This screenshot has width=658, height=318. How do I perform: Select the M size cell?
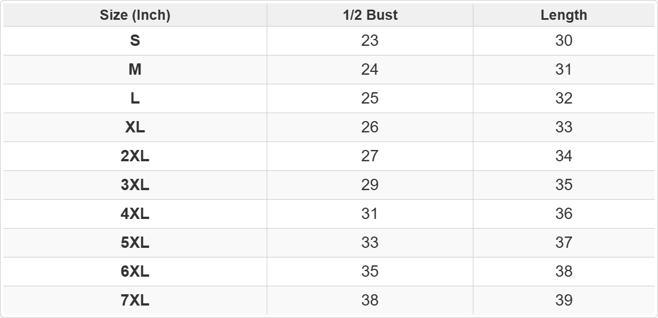pos(135,70)
